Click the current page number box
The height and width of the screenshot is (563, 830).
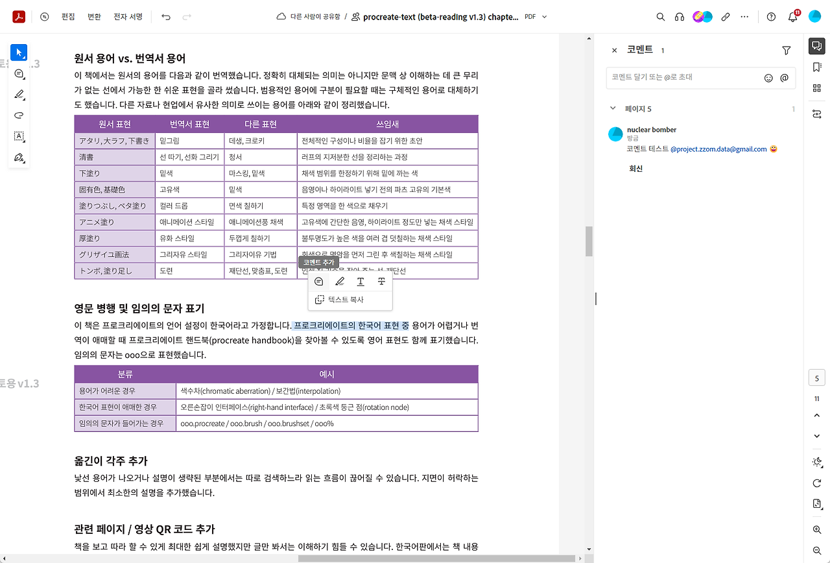tap(816, 379)
